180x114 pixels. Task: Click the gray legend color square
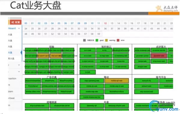(84, 40)
